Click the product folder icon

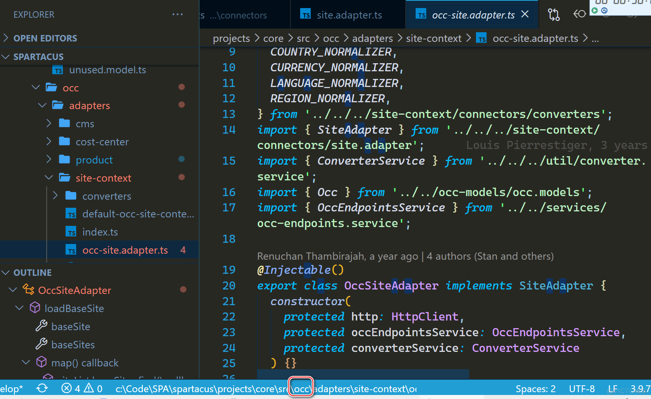[x=64, y=159]
